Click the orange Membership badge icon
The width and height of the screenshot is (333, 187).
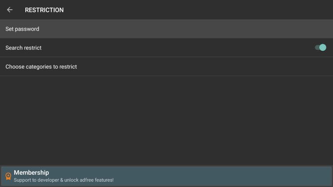(8, 176)
